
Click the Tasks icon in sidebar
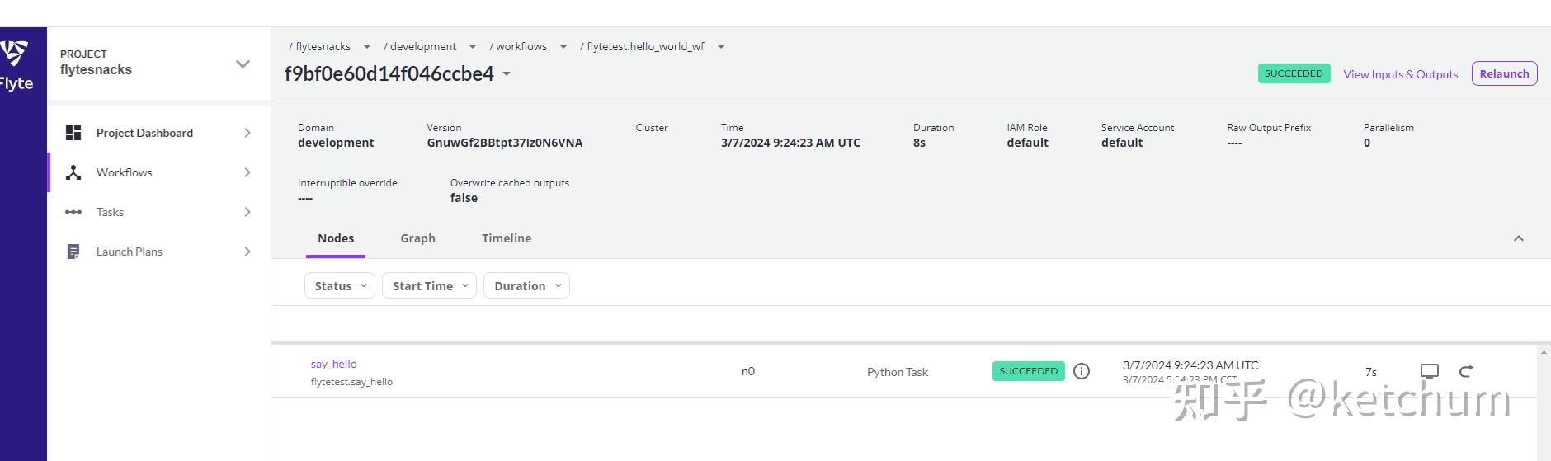point(73,212)
